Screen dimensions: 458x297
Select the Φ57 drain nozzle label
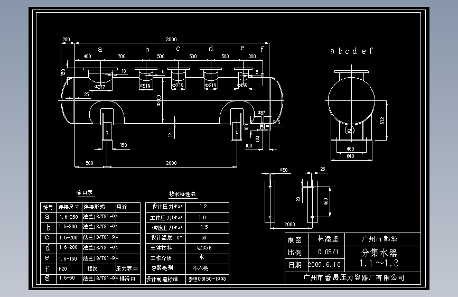pyautogui.click(x=261, y=113)
